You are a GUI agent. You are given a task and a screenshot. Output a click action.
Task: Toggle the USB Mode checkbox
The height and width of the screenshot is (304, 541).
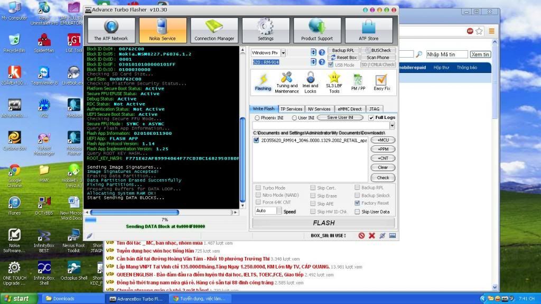pyautogui.click(x=331, y=65)
